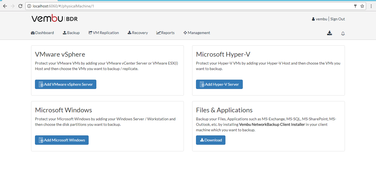The width and height of the screenshot is (376, 170).
Task: Click the download tray icon in header
Action: pyautogui.click(x=329, y=33)
